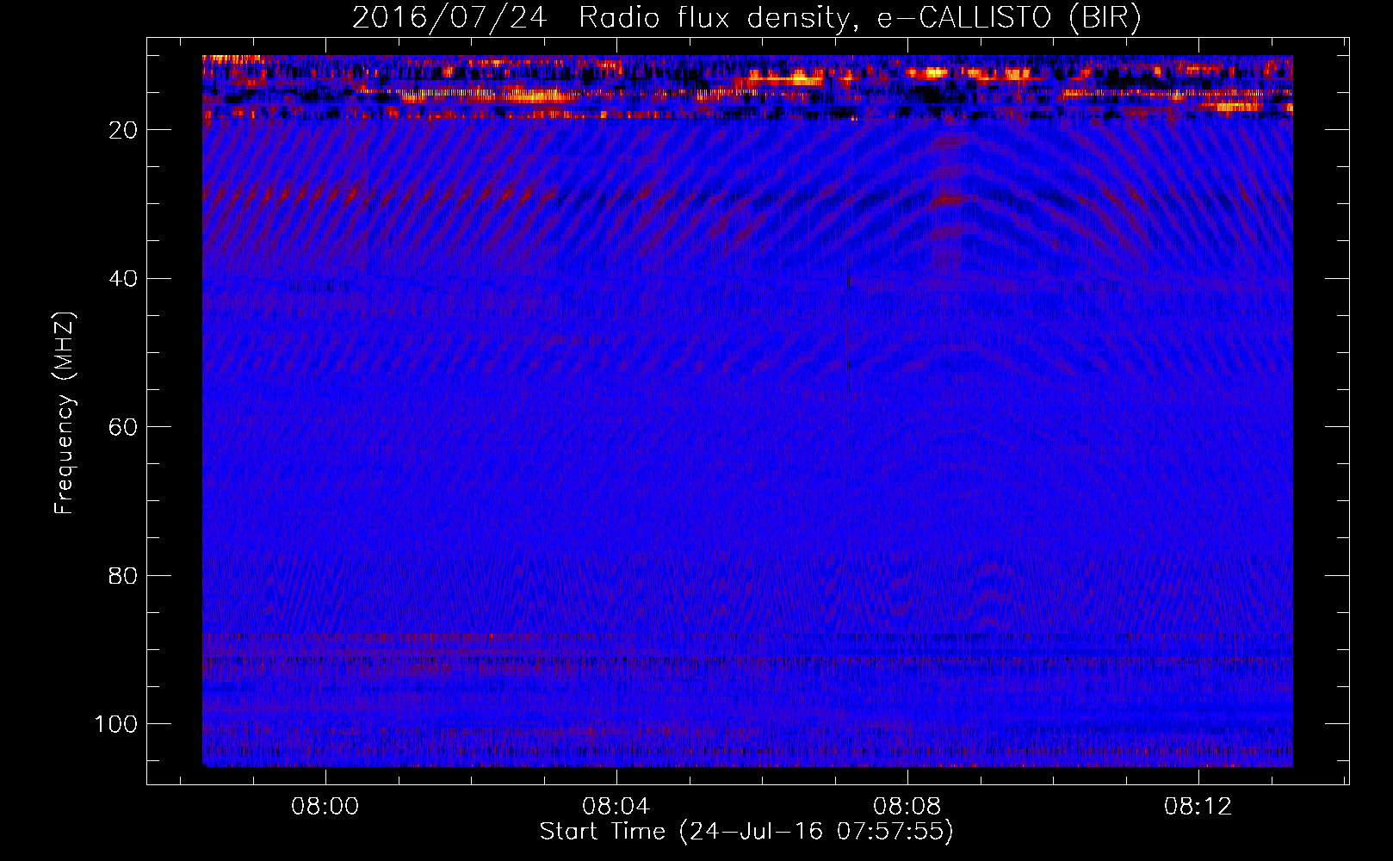Click the '60' frequency tick label
This screenshot has width=1393, height=861.
pyautogui.click(x=124, y=427)
